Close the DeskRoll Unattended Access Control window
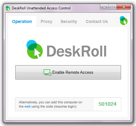The height and width of the screenshot is (126, 136). [124, 7]
